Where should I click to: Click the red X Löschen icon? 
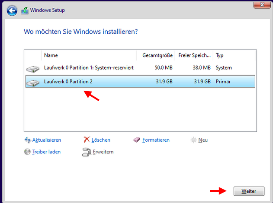pyautogui.click(x=87, y=140)
